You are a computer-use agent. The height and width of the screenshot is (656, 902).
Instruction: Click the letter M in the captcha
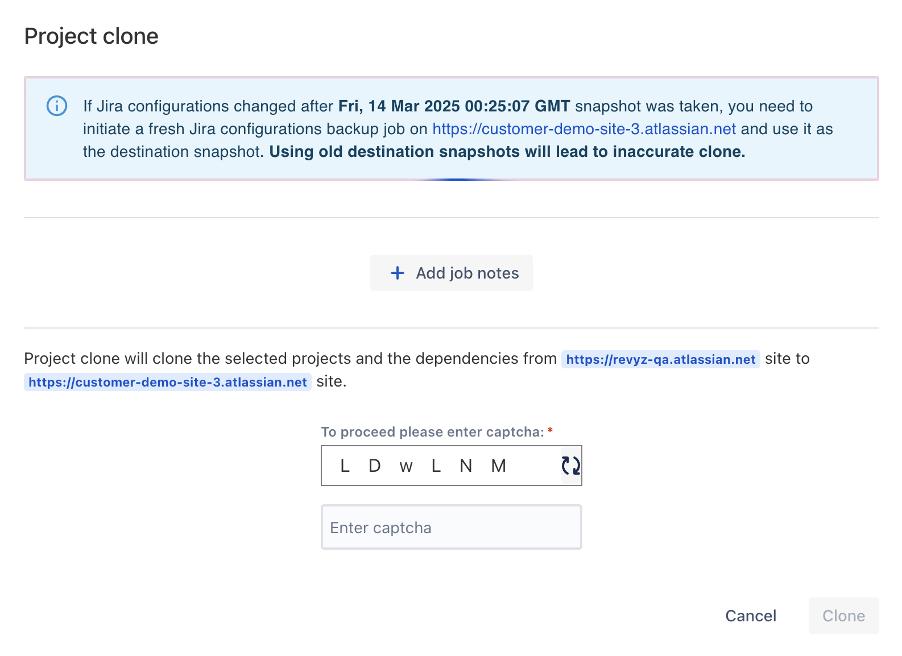(498, 466)
